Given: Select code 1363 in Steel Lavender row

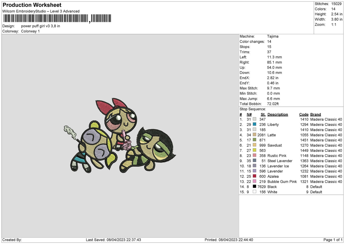Looking at the screenshot, I should [304, 161].
